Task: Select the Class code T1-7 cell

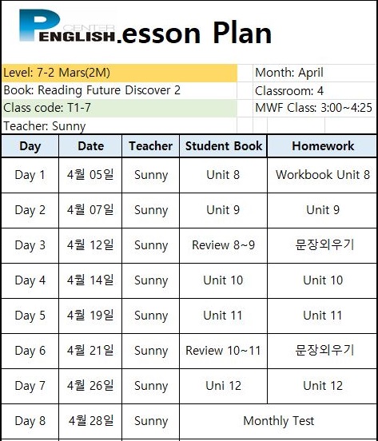Action: pyautogui.click(x=119, y=109)
